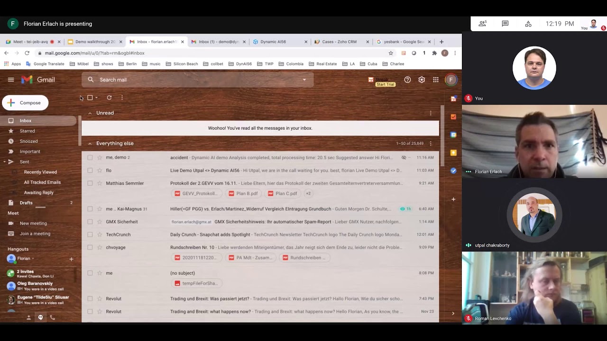Open the Meet participants list icon
The width and height of the screenshot is (607, 341).
tap(482, 24)
